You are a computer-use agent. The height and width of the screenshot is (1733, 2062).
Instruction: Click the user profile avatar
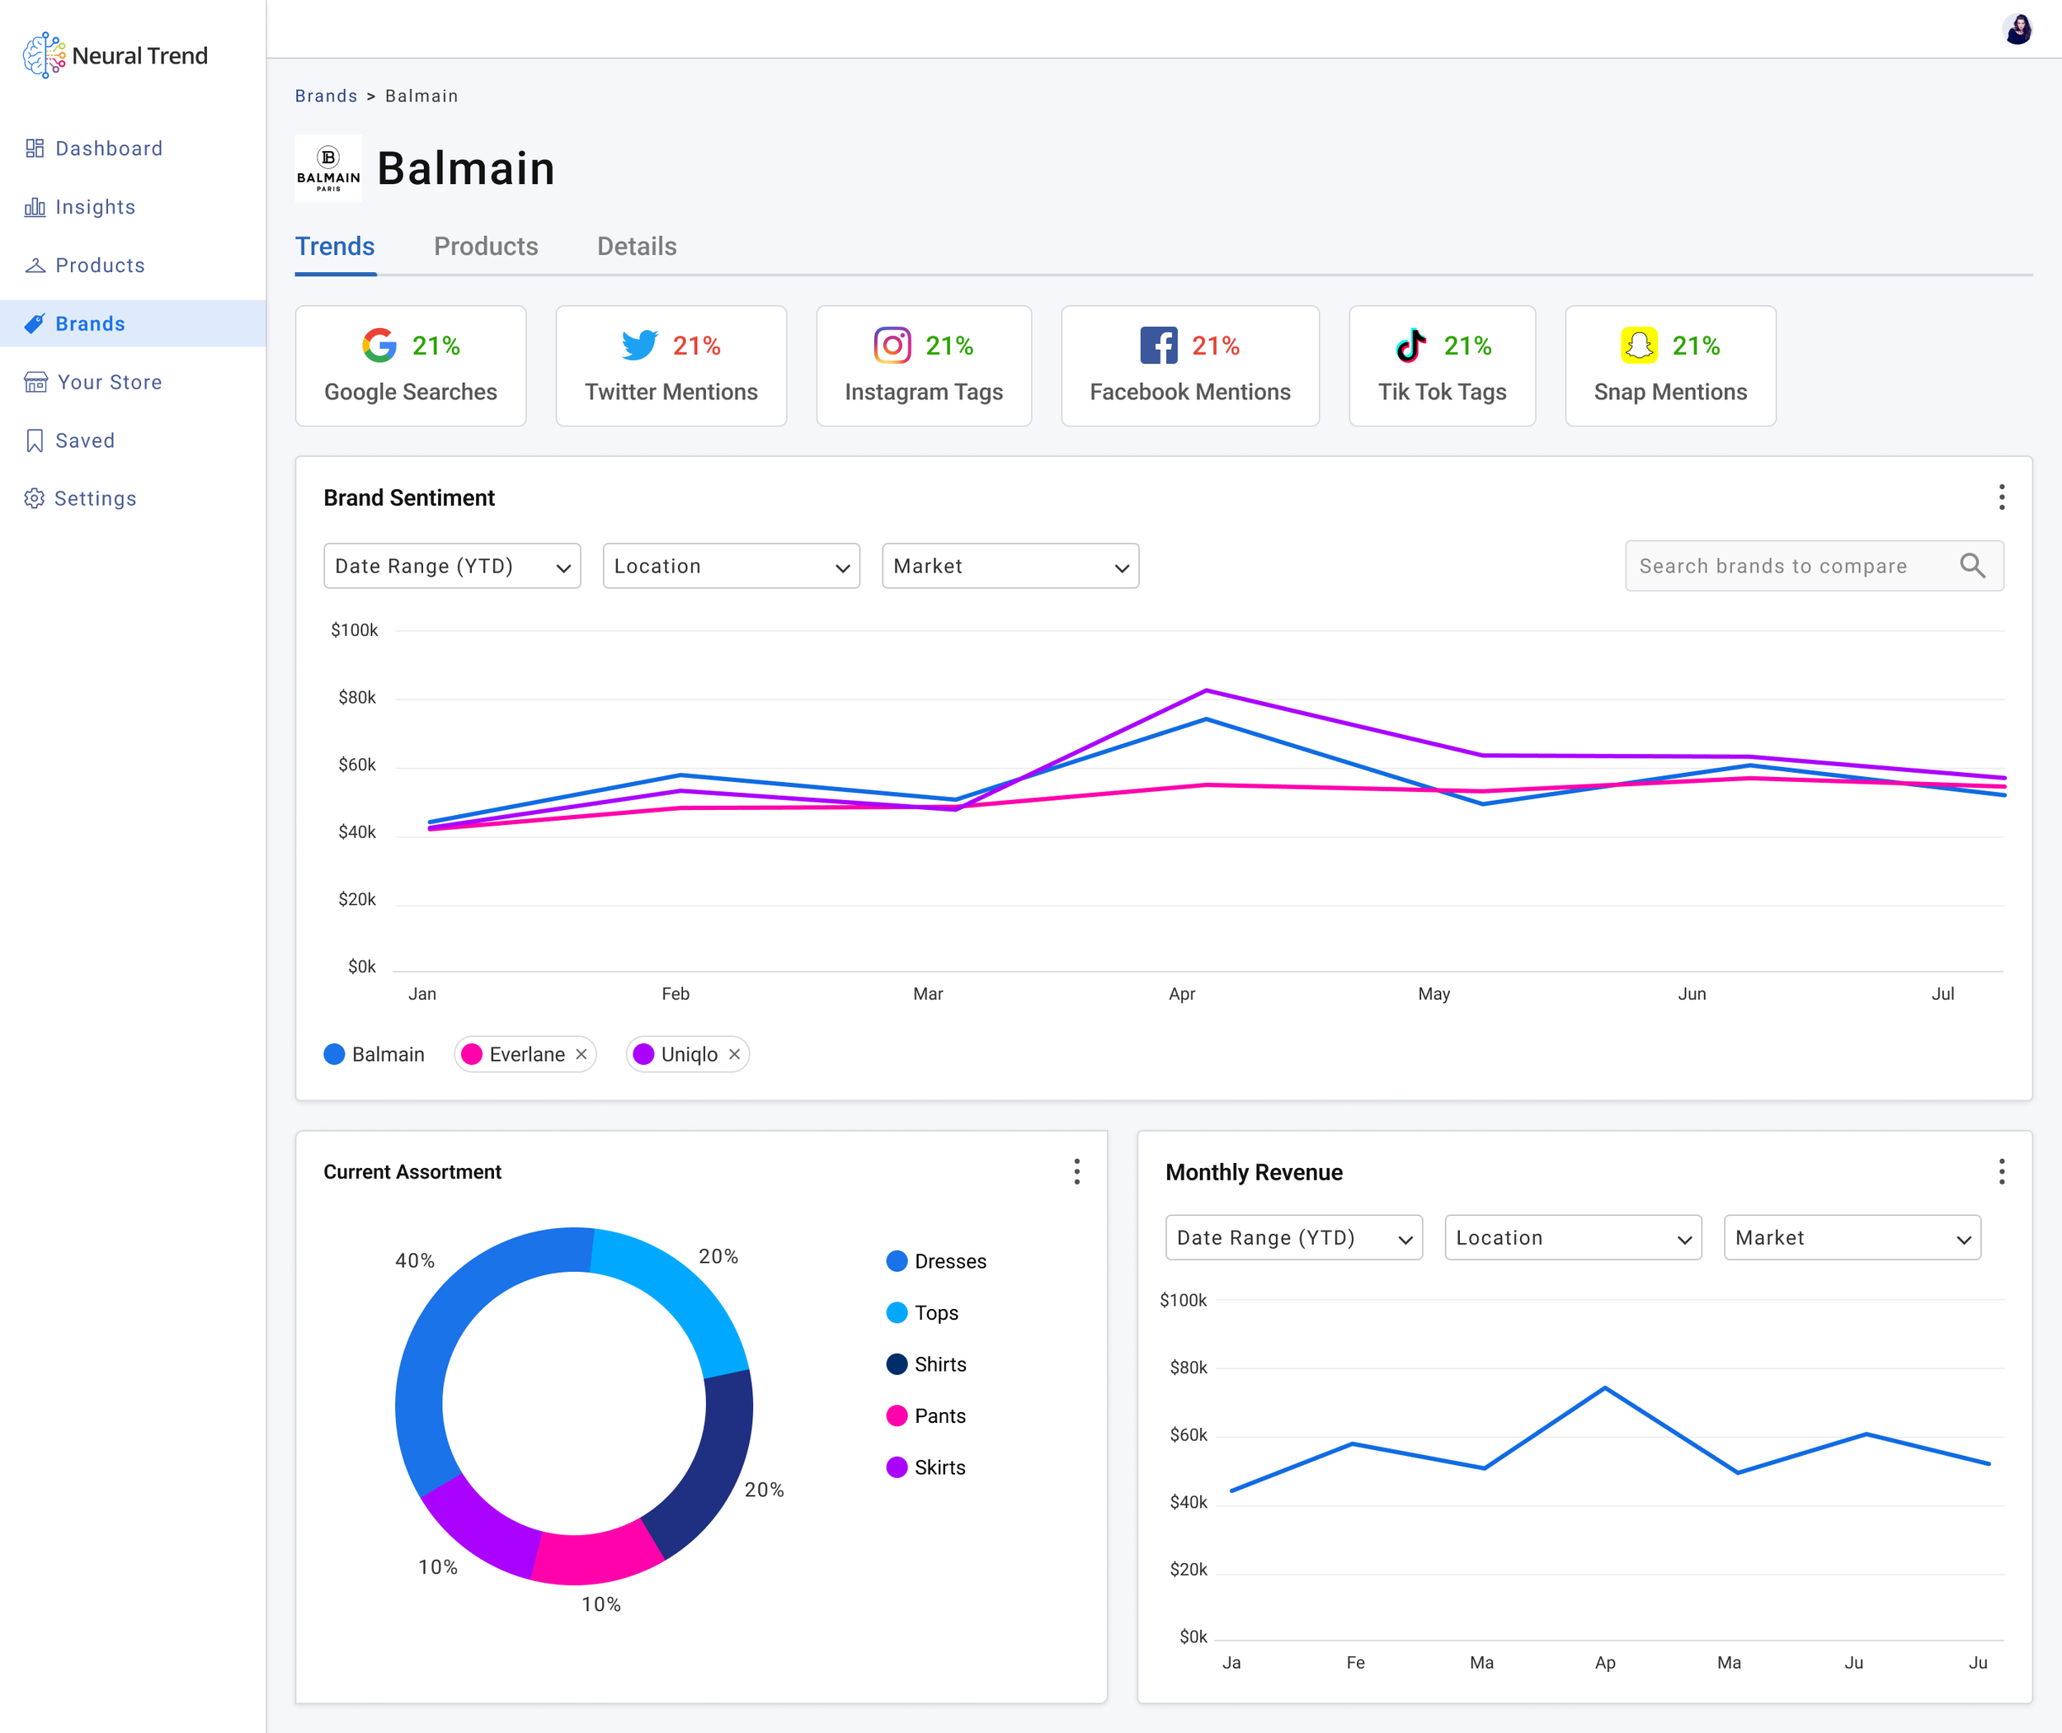[2017, 30]
